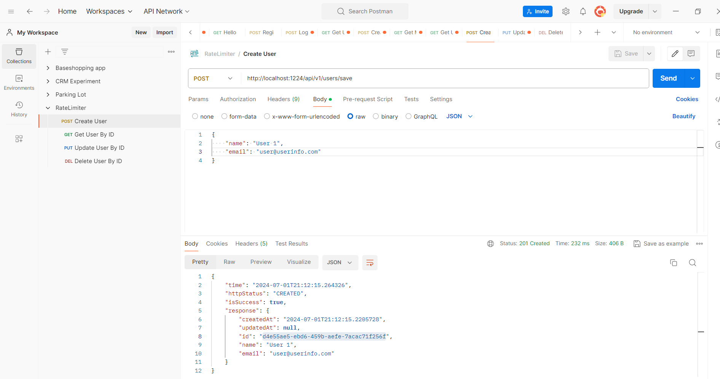Open settings gear icon

(566, 11)
